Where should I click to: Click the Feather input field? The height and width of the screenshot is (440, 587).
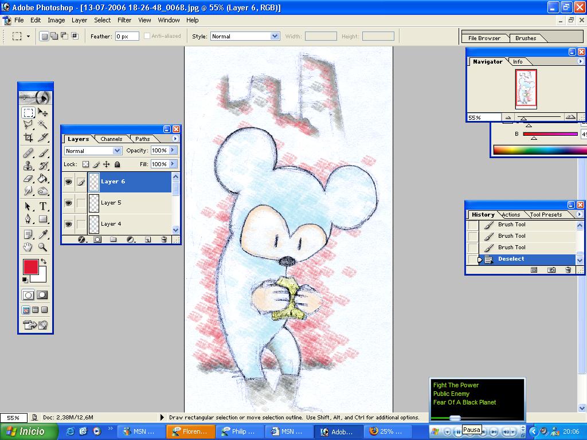(127, 36)
